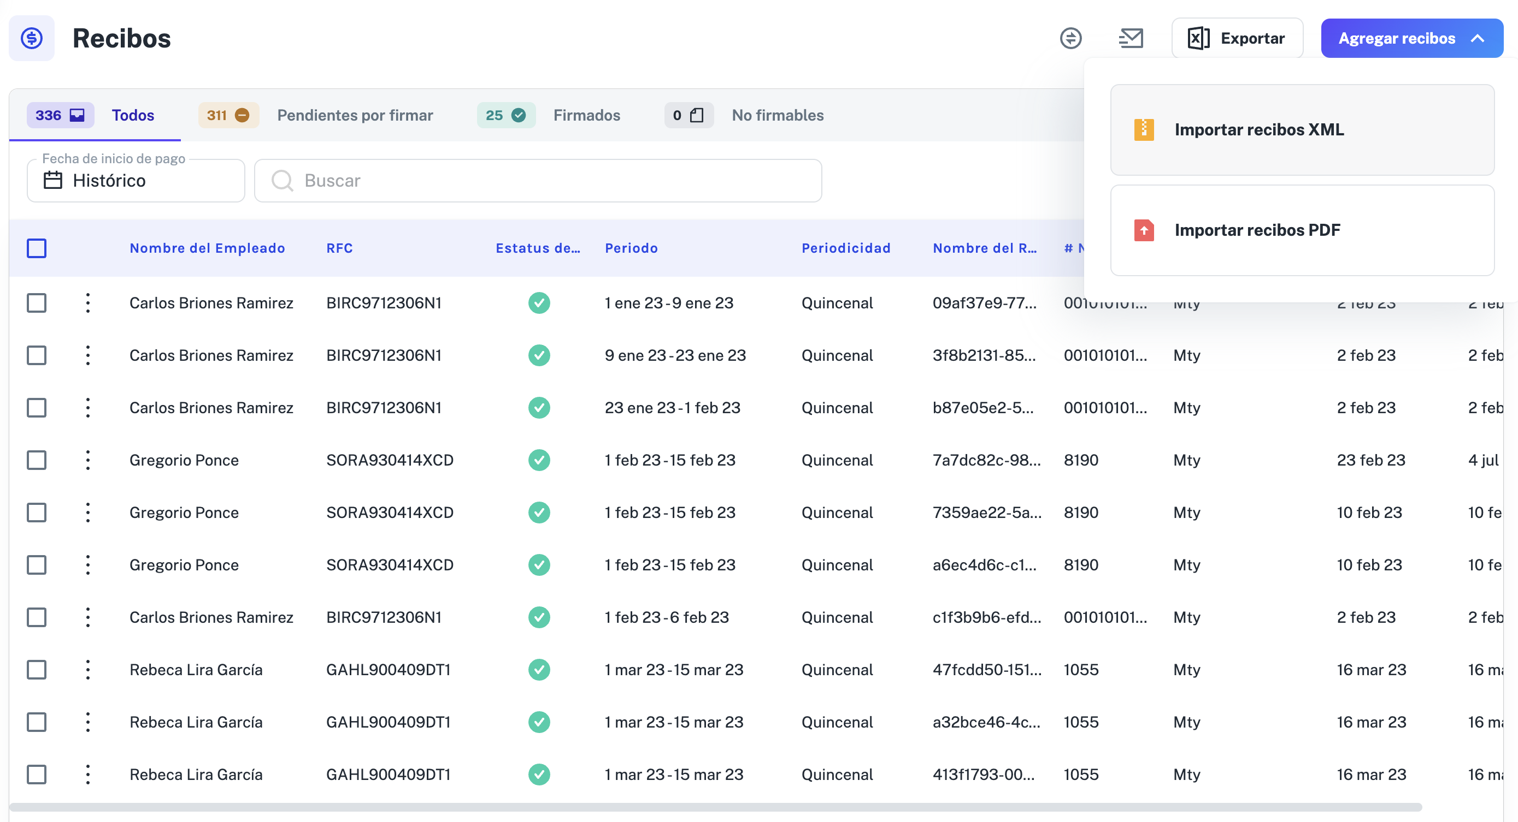
Task: Click signed status check for 23 ene 23 row
Action: (539, 408)
